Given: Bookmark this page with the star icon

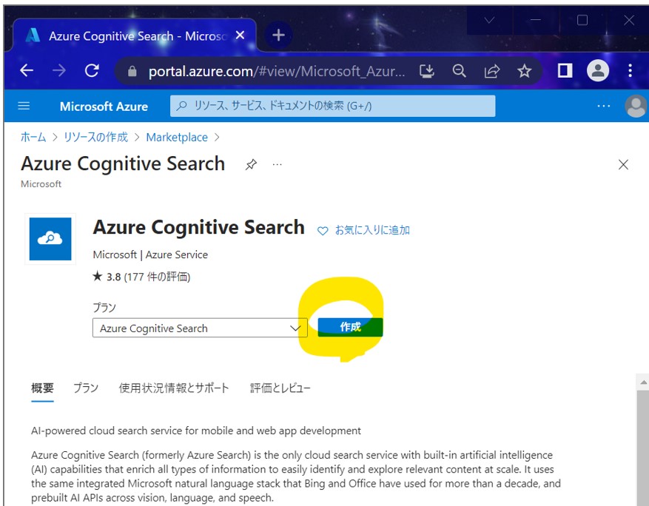Looking at the screenshot, I should click(x=524, y=71).
